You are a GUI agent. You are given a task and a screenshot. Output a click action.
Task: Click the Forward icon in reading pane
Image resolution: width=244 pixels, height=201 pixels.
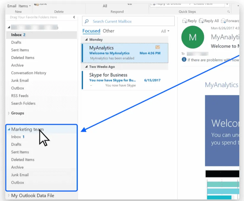[224, 21]
